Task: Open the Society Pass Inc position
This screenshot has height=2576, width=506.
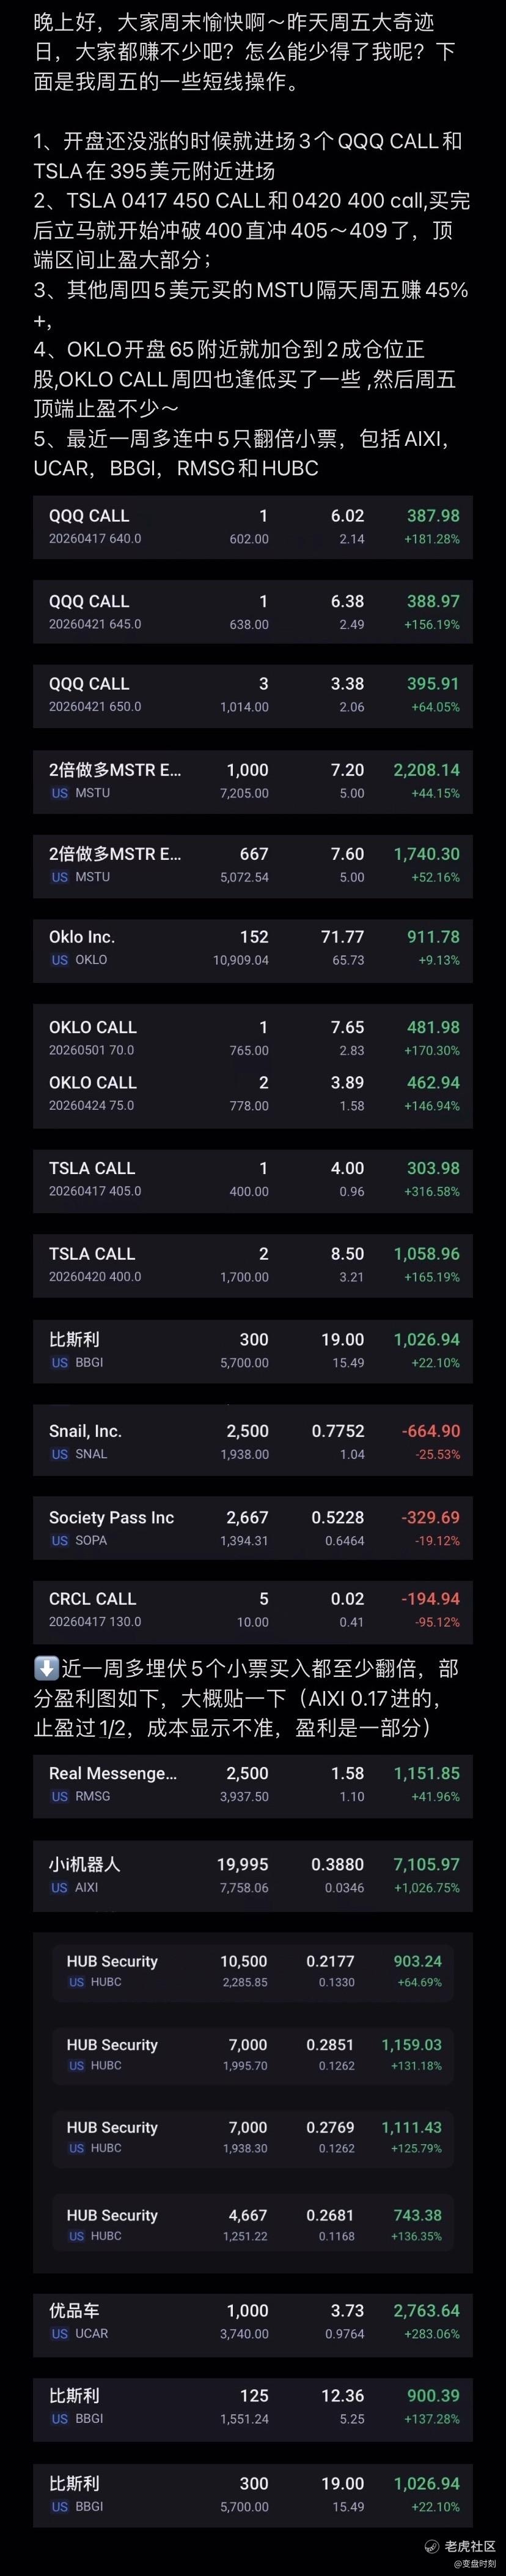Action: coord(252,1527)
